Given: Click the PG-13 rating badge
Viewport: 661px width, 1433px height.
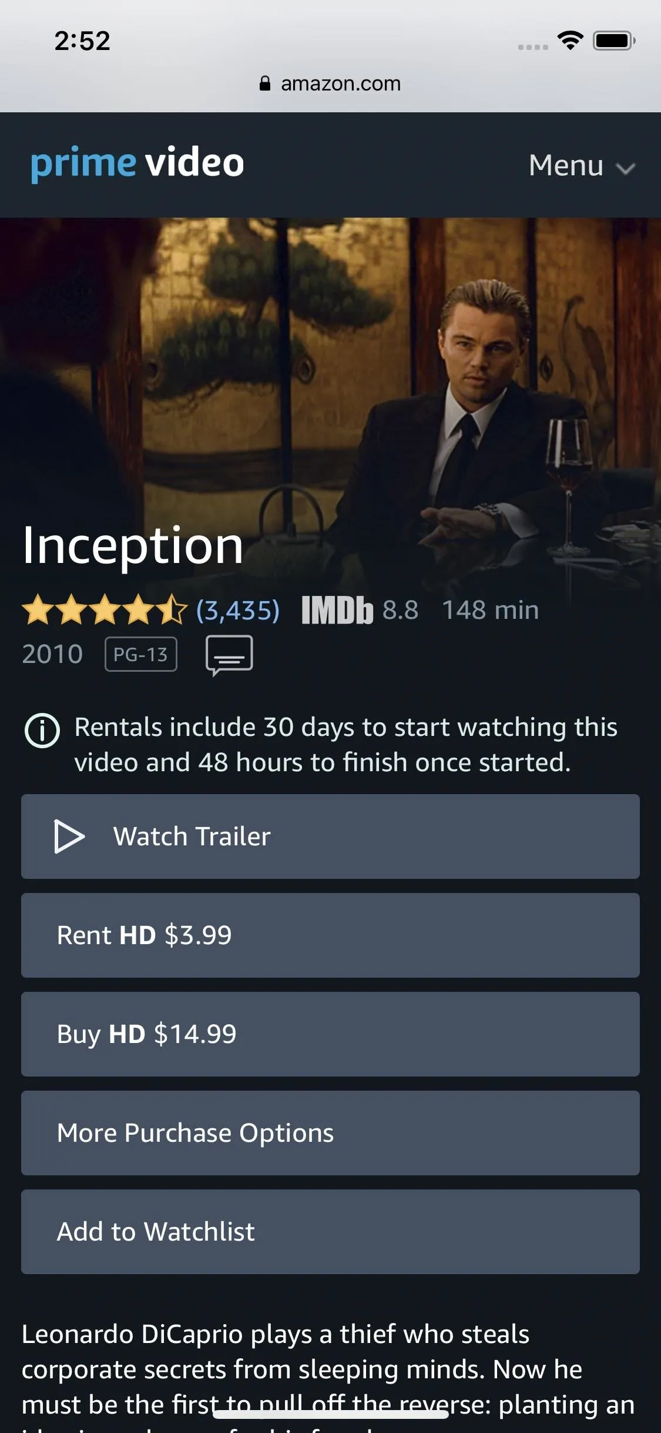Looking at the screenshot, I should tap(141, 654).
